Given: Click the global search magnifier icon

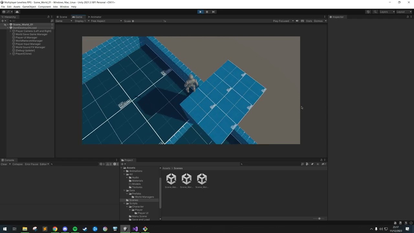Looking at the screenshot, I should point(375,12).
